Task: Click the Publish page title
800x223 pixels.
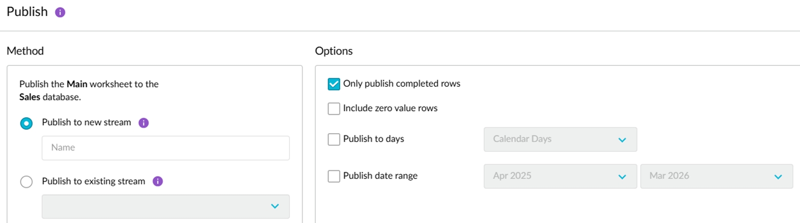Action: click(x=27, y=12)
